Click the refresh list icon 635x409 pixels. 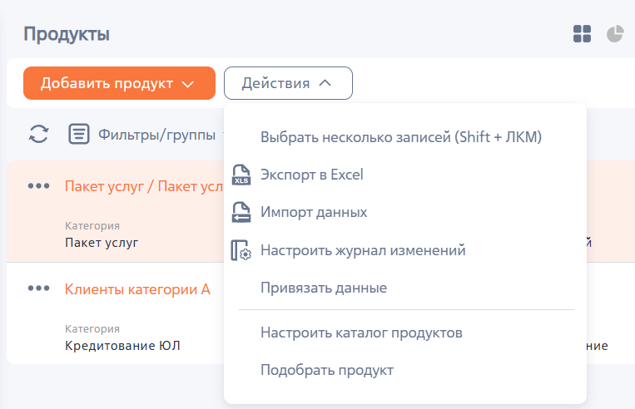tap(39, 134)
